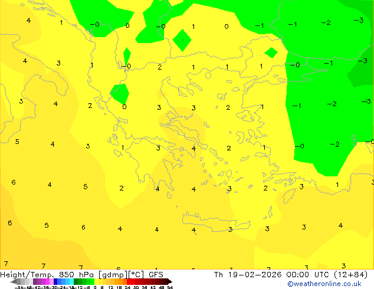
Task: Click the 00:00 UTC (12+84) time label
Action: pyautogui.click(x=327, y=275)
